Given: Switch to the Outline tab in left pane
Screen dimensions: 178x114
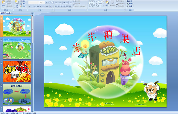Looking at the screenshot, I should (x=8, y=13).
